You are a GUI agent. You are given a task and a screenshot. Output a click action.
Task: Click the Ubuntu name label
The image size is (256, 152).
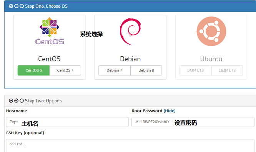point(211,59)
